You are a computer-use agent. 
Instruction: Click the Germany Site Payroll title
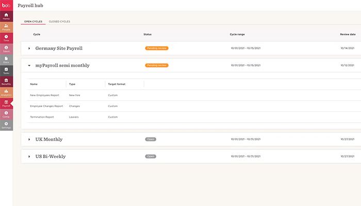click(x=59, y=48)
